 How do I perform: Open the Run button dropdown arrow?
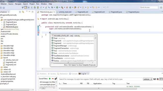tap(60, 7)
